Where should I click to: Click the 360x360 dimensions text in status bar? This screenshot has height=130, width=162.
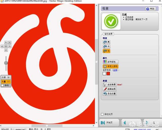[14, 129]
